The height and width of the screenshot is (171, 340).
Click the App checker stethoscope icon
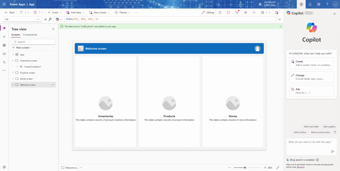[x=237, y=12]
